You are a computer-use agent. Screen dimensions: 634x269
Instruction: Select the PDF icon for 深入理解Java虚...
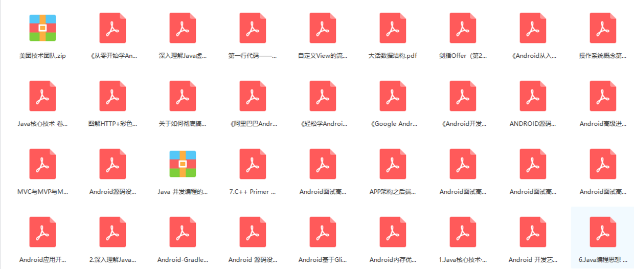(183, 28)
